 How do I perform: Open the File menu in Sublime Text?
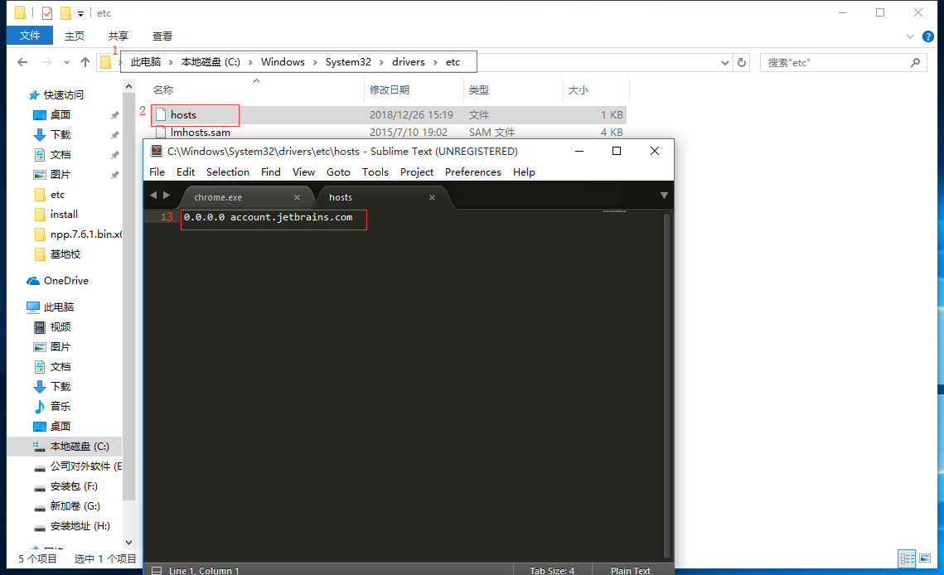click(x=157, y=172)
